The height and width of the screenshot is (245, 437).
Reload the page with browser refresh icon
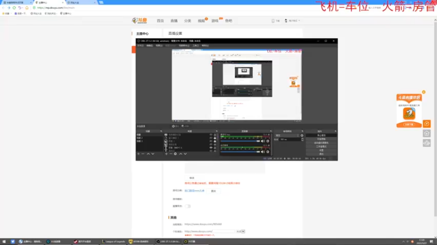(14, 8)
